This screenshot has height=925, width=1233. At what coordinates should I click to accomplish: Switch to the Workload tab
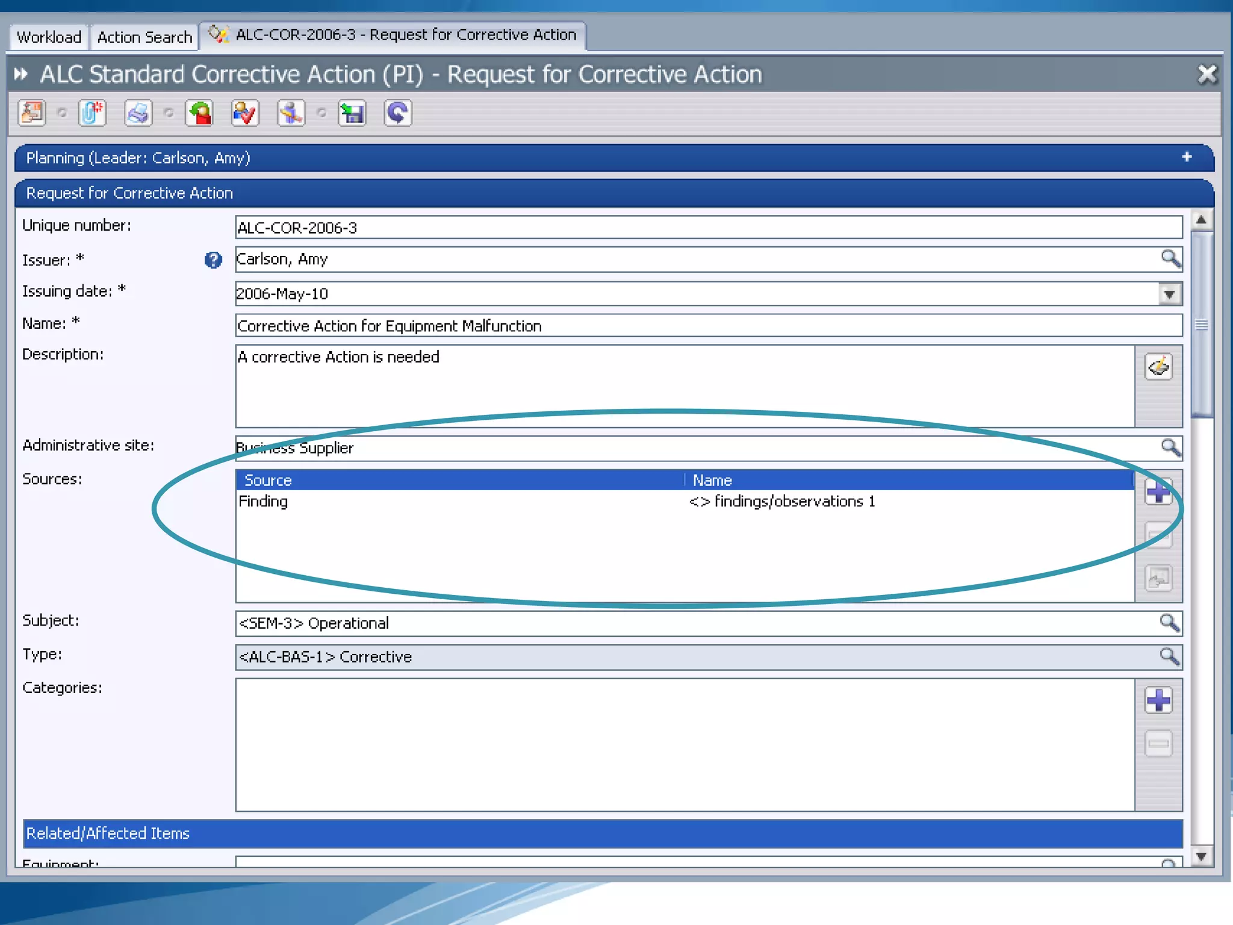pyautogui.click(x=49, y=37)
